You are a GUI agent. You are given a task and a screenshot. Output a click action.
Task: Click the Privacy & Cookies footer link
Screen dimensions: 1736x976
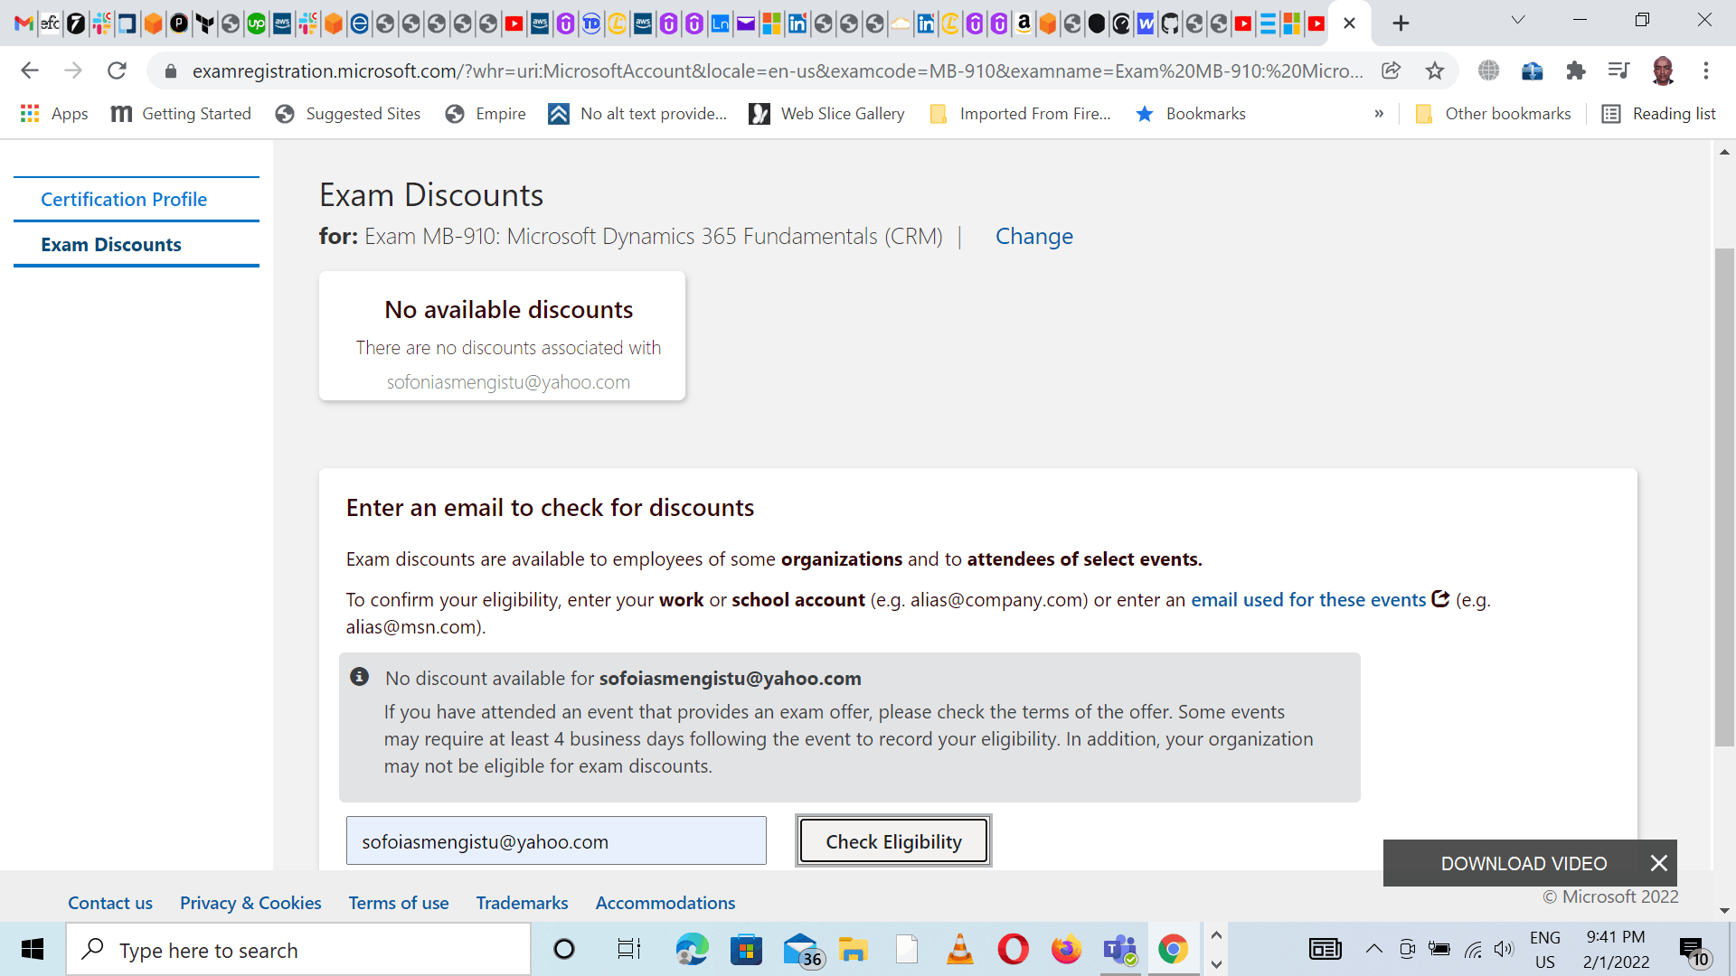pyautogui.click(x=250, y=904)
